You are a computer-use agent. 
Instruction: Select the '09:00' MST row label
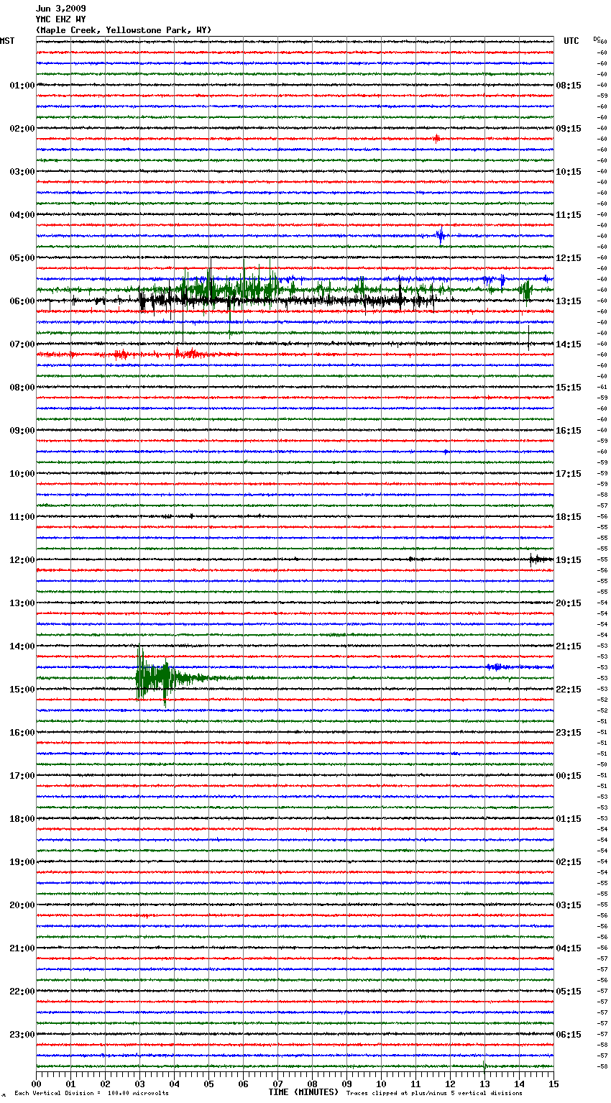(x=22, y=431)
